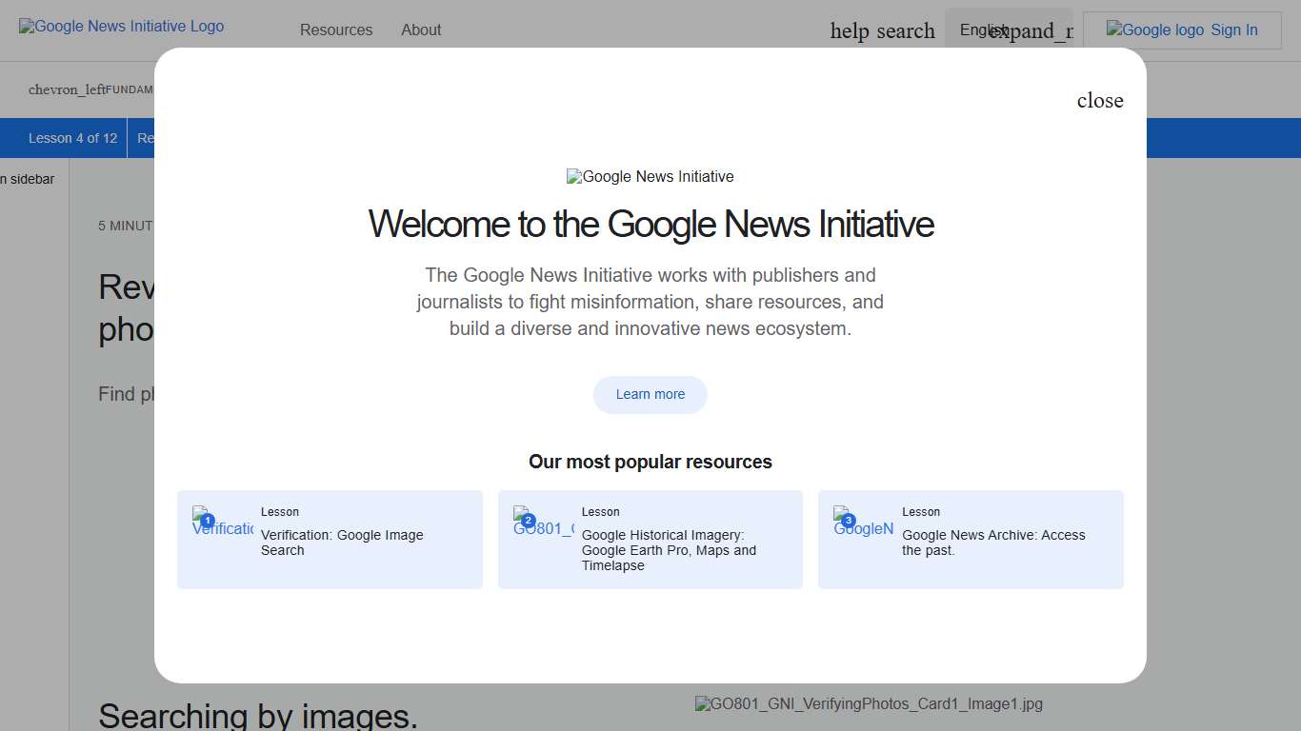Close the Google News Initiative welcome dialog
1301x731 pixels.
click(1099, 100)
